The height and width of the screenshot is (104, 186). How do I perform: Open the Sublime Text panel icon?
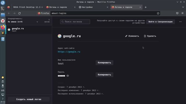pyautogui.click(x=3, y=33)
